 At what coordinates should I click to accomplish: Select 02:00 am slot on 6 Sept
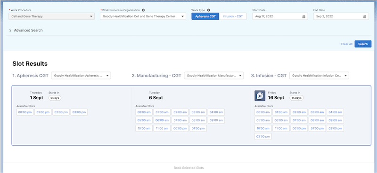click(x=180, y=112)
